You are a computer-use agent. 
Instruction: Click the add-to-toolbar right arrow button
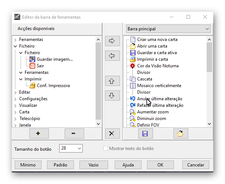(113, 41)
